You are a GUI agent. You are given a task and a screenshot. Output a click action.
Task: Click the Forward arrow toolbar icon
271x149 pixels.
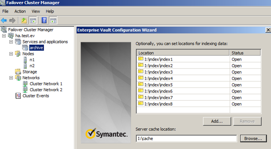pyautogui.click(x=12, y=21)
